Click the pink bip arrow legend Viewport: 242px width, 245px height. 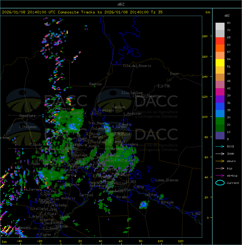tap(220, 168)
